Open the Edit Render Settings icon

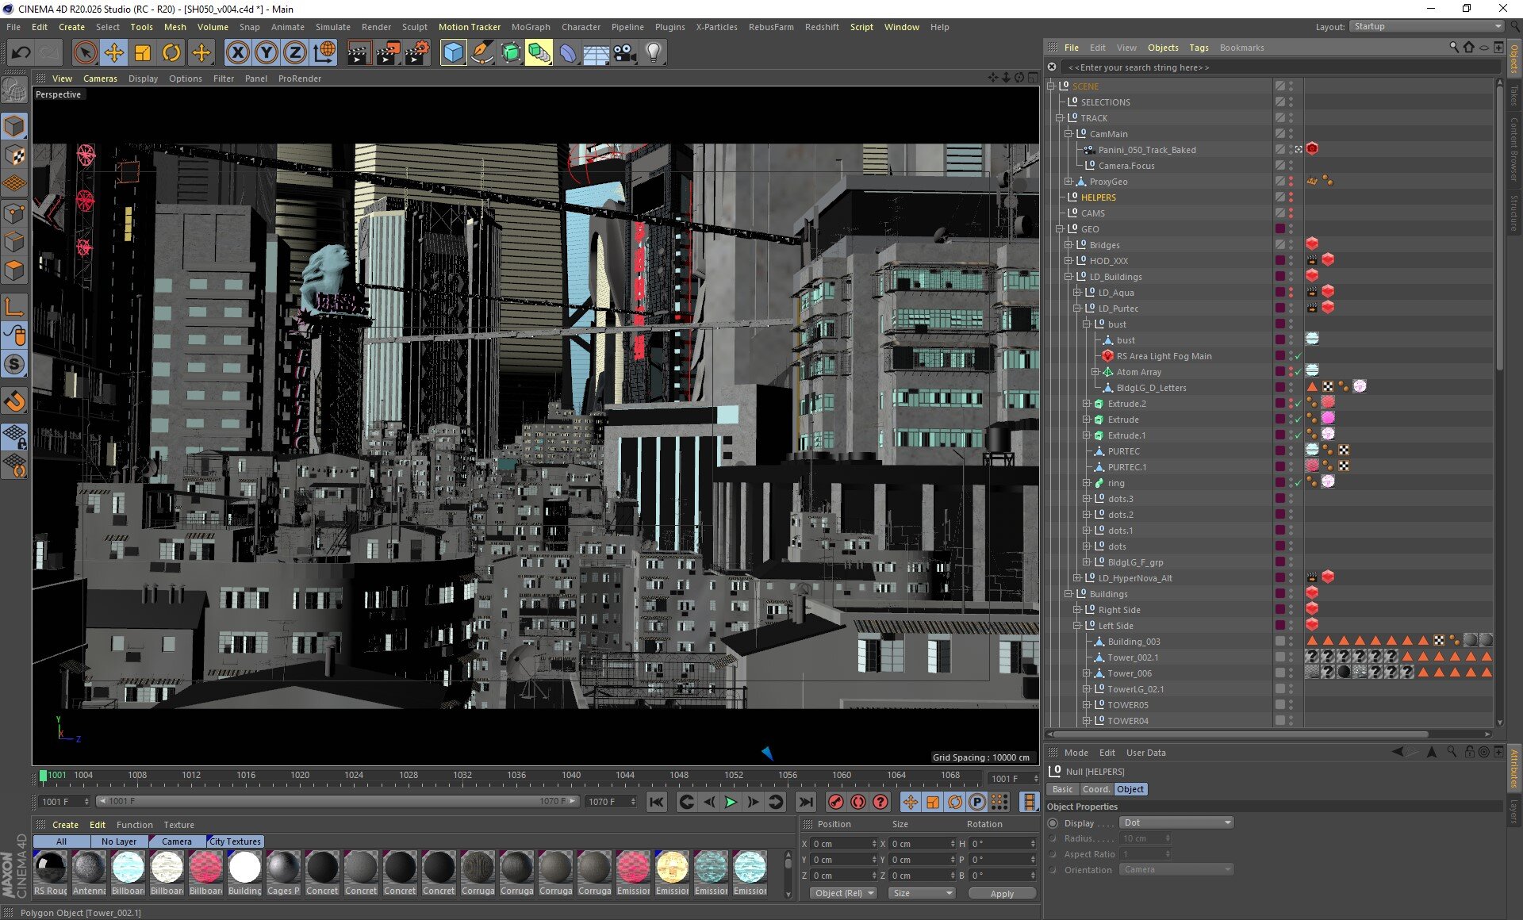(x=417, y=53)
